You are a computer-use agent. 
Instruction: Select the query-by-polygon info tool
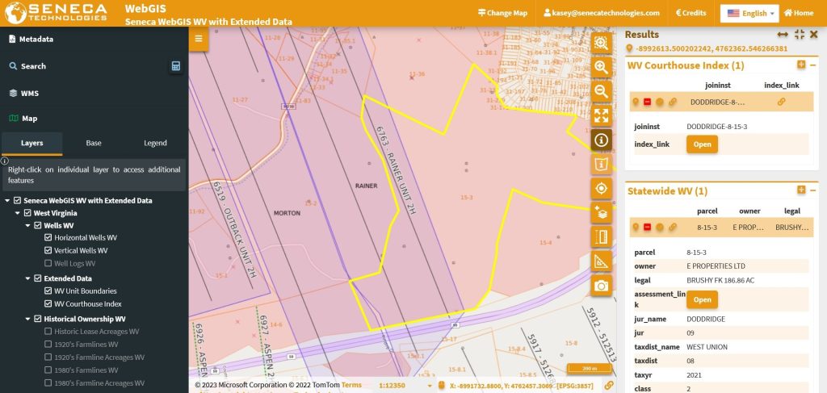coord(601,164)
